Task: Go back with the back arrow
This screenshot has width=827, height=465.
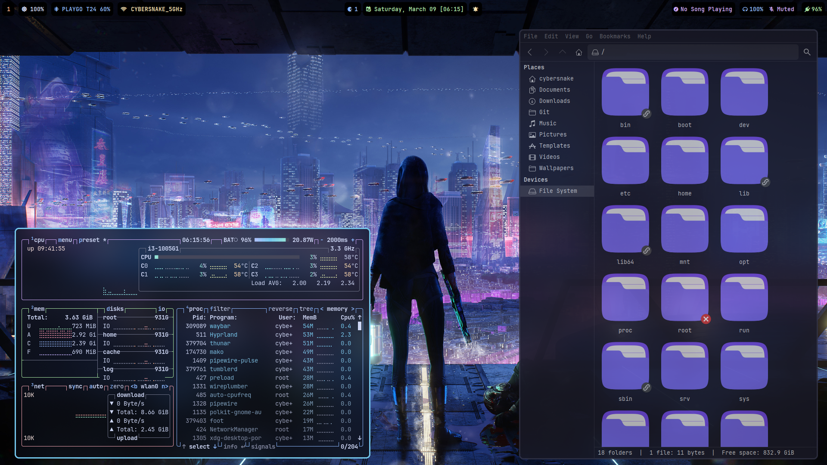Action: point(530,52)
